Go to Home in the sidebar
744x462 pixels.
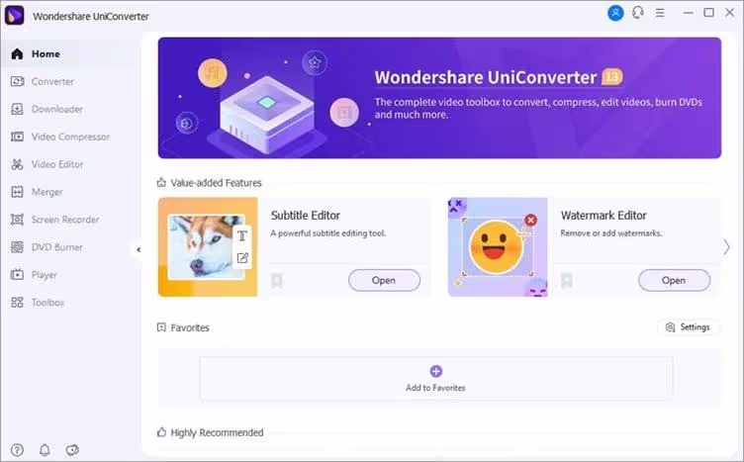(70, 54)
